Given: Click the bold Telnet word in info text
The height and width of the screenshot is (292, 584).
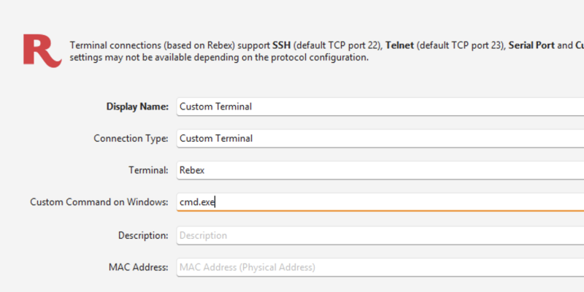Looking at the screenshot, I should (x=399, y=45).
